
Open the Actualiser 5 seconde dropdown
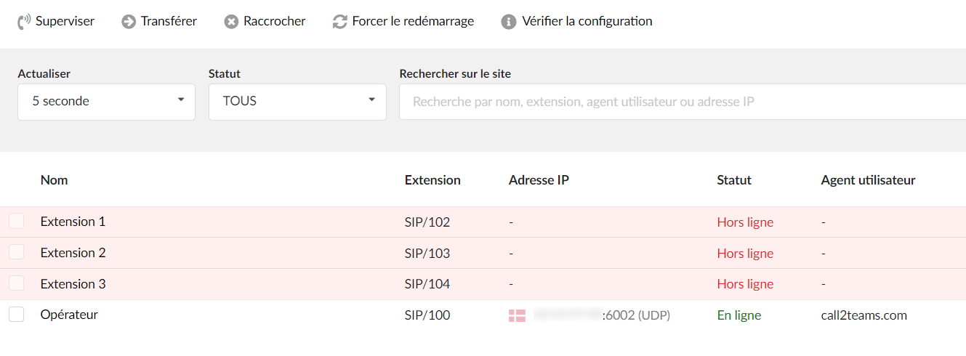point(106,102)
